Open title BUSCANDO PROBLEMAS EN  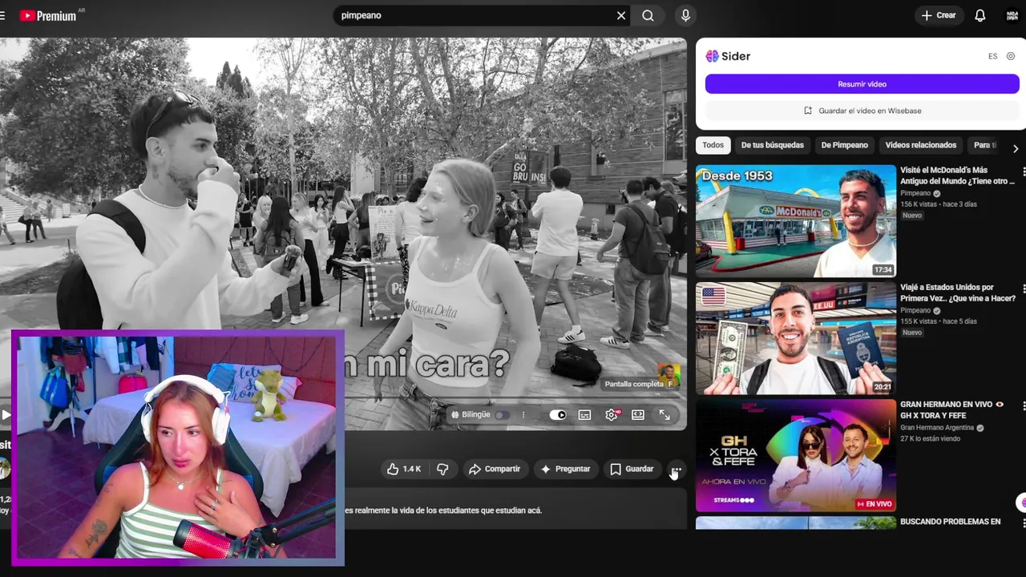[x=951, y=522]
